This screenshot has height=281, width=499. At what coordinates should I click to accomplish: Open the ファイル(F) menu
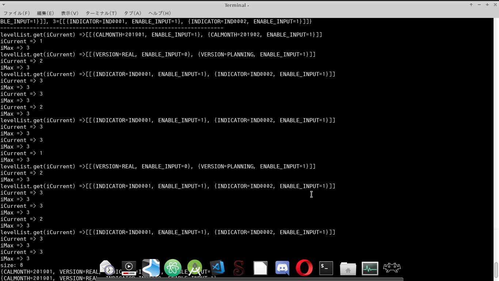pyautogui.click(x=17, y=13)
